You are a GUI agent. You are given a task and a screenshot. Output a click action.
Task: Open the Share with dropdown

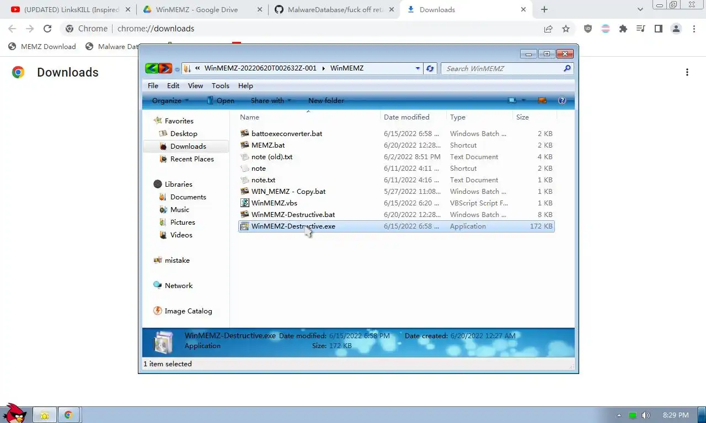(x=271, y=100)
